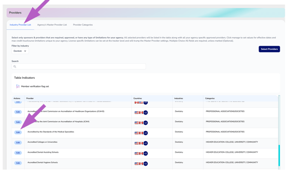
Task: Click US flag in Dental Hygiene Schools row
Action: pos(137,163)
